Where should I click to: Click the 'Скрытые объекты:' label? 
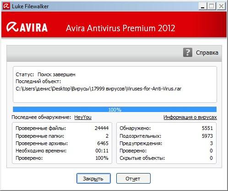pyautogui.click(x=142, y=158)
